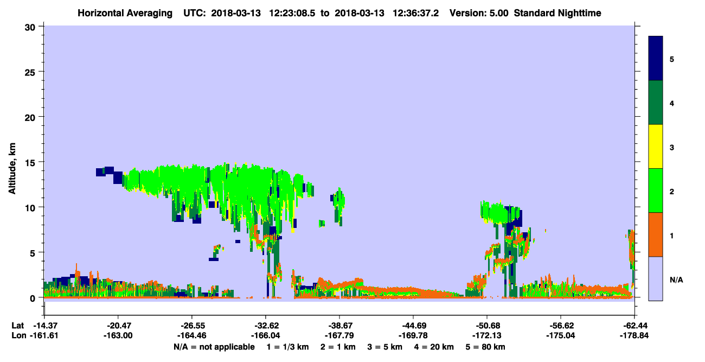Click the lavender N/A legend swatch
This screenshot has width=705, height=362.
(656, 278)
